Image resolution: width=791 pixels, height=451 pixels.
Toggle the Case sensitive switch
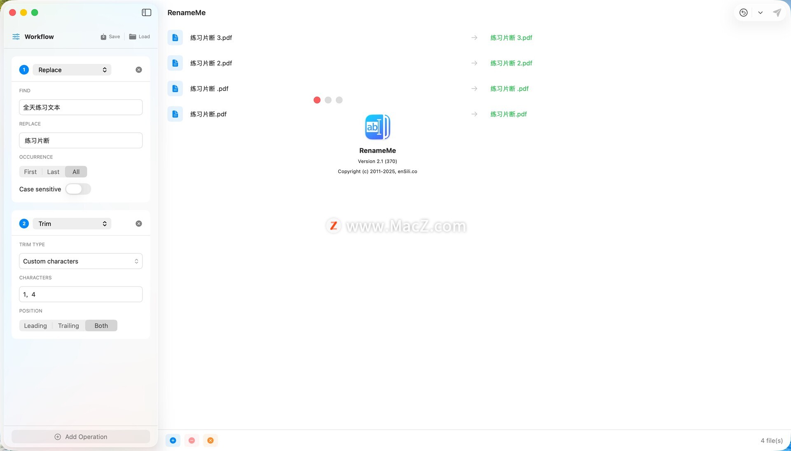(x=78, y=189)
